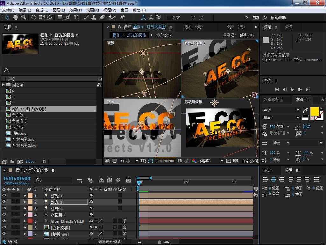The width and height of the screenshot is (326, 245).
Task: Select the Brush tool
Action: click(x=86, y=18)
